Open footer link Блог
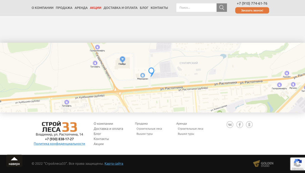 (x=97, y=134)
